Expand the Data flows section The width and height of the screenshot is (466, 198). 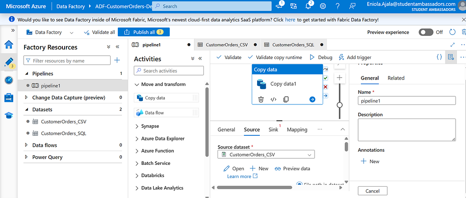point(26,145)
